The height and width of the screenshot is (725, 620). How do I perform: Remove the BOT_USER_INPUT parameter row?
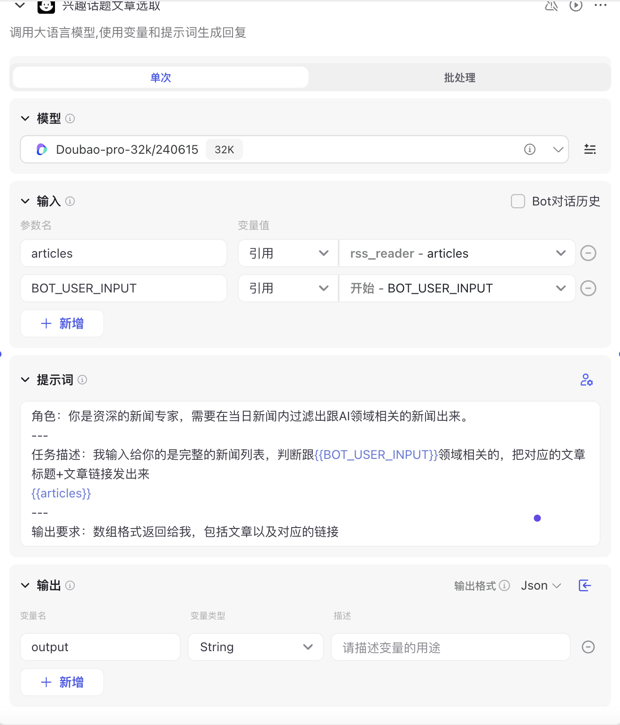click(x=588, y=288)
